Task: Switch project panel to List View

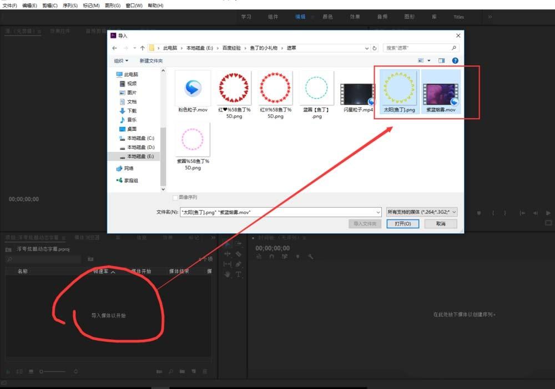Action: pyautogui.click(x=19, y=371)
